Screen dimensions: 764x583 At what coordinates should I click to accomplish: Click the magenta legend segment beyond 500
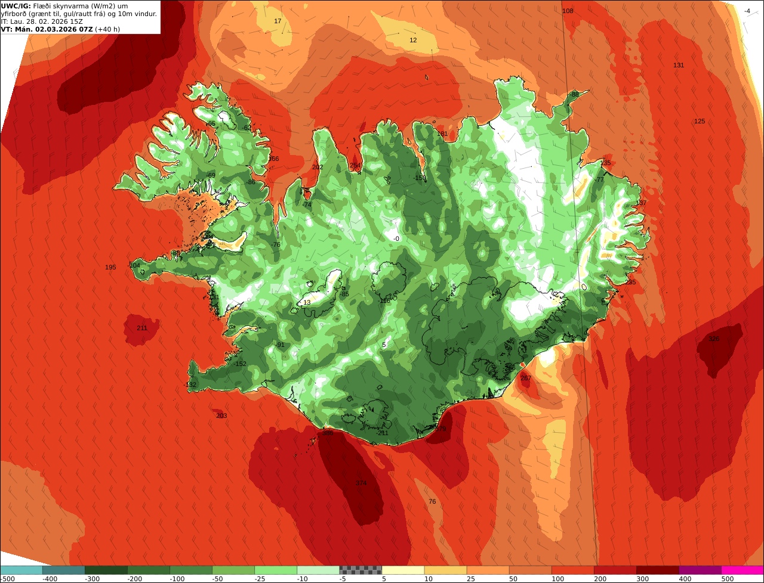click(x=743, y=570)
